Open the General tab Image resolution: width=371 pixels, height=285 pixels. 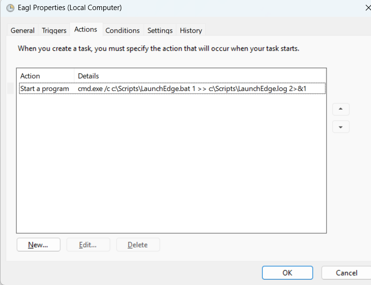coord(23,31)
